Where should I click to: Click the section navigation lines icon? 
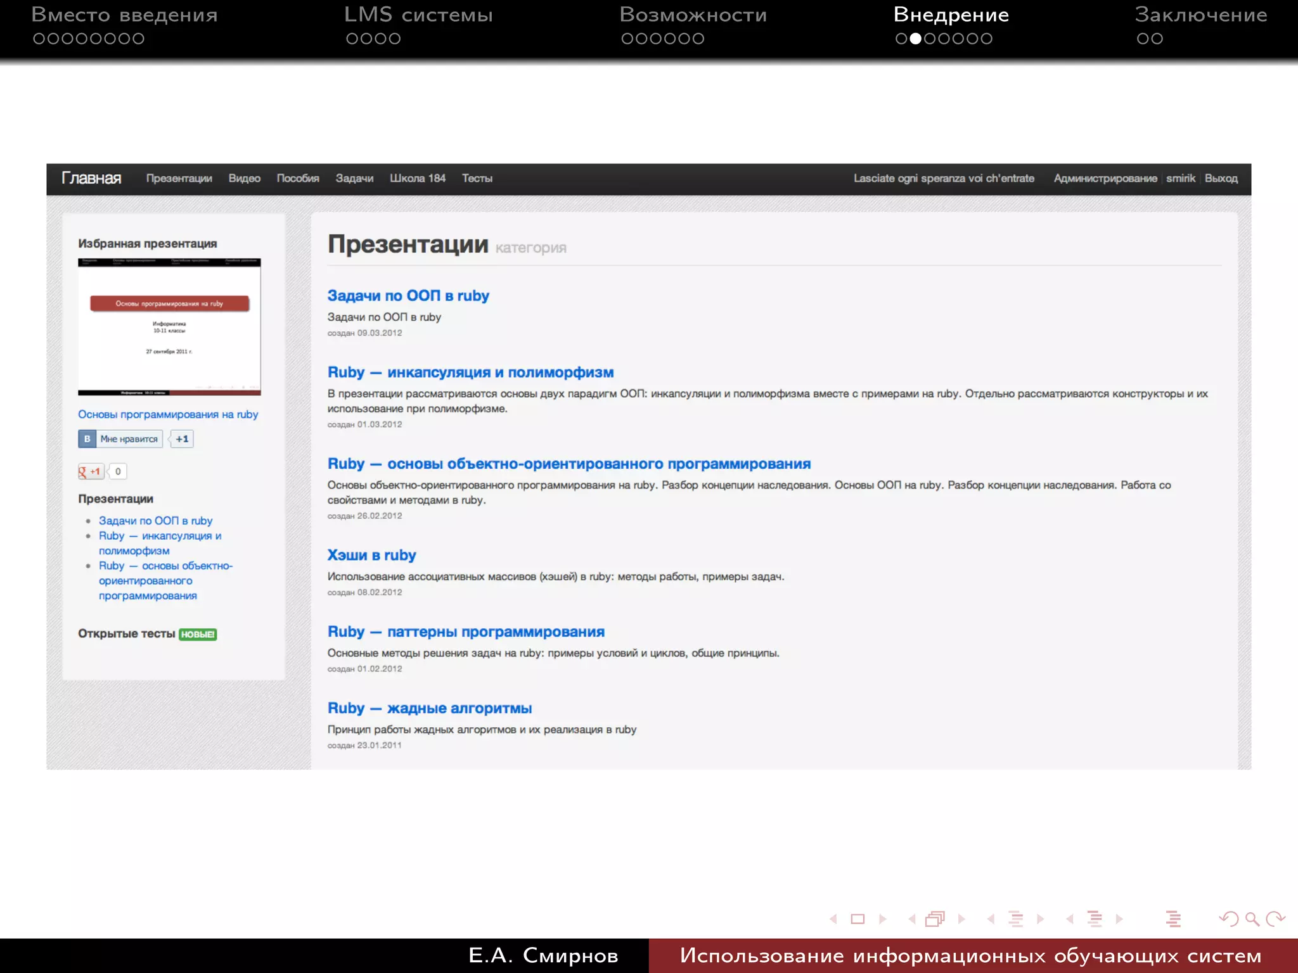(1095, 919)
